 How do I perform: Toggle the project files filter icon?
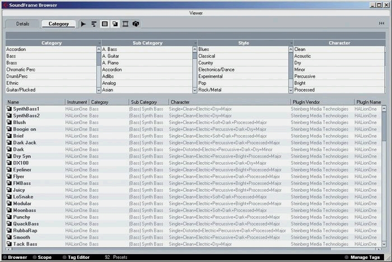[x=136, y=24]
